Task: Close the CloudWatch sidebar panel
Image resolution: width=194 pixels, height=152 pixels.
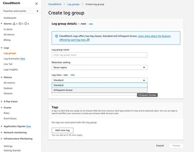Action: (36, 4)
